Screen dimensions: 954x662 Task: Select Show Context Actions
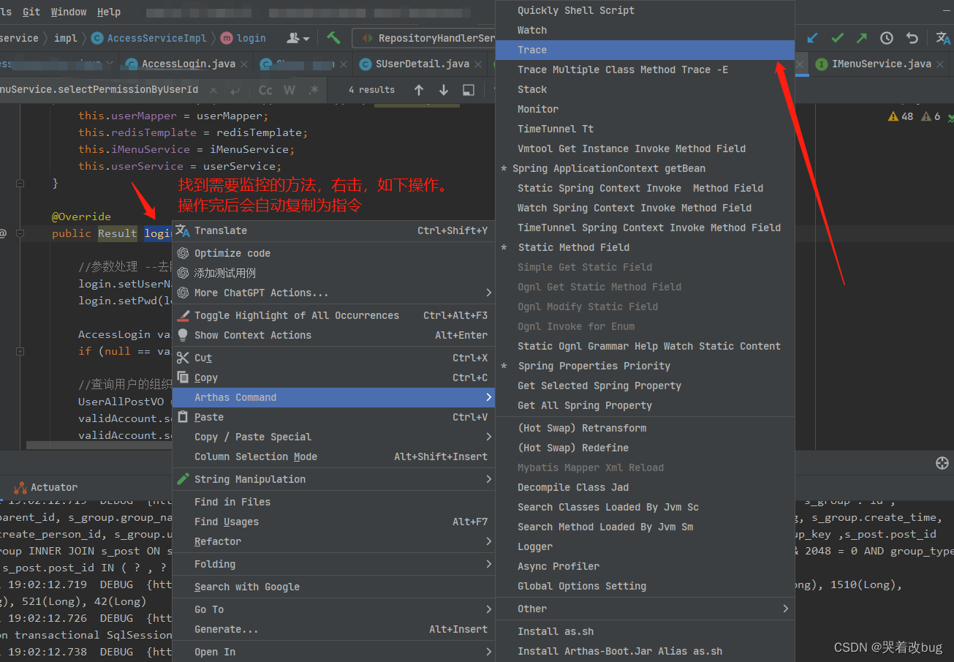[x=333, y=335]
